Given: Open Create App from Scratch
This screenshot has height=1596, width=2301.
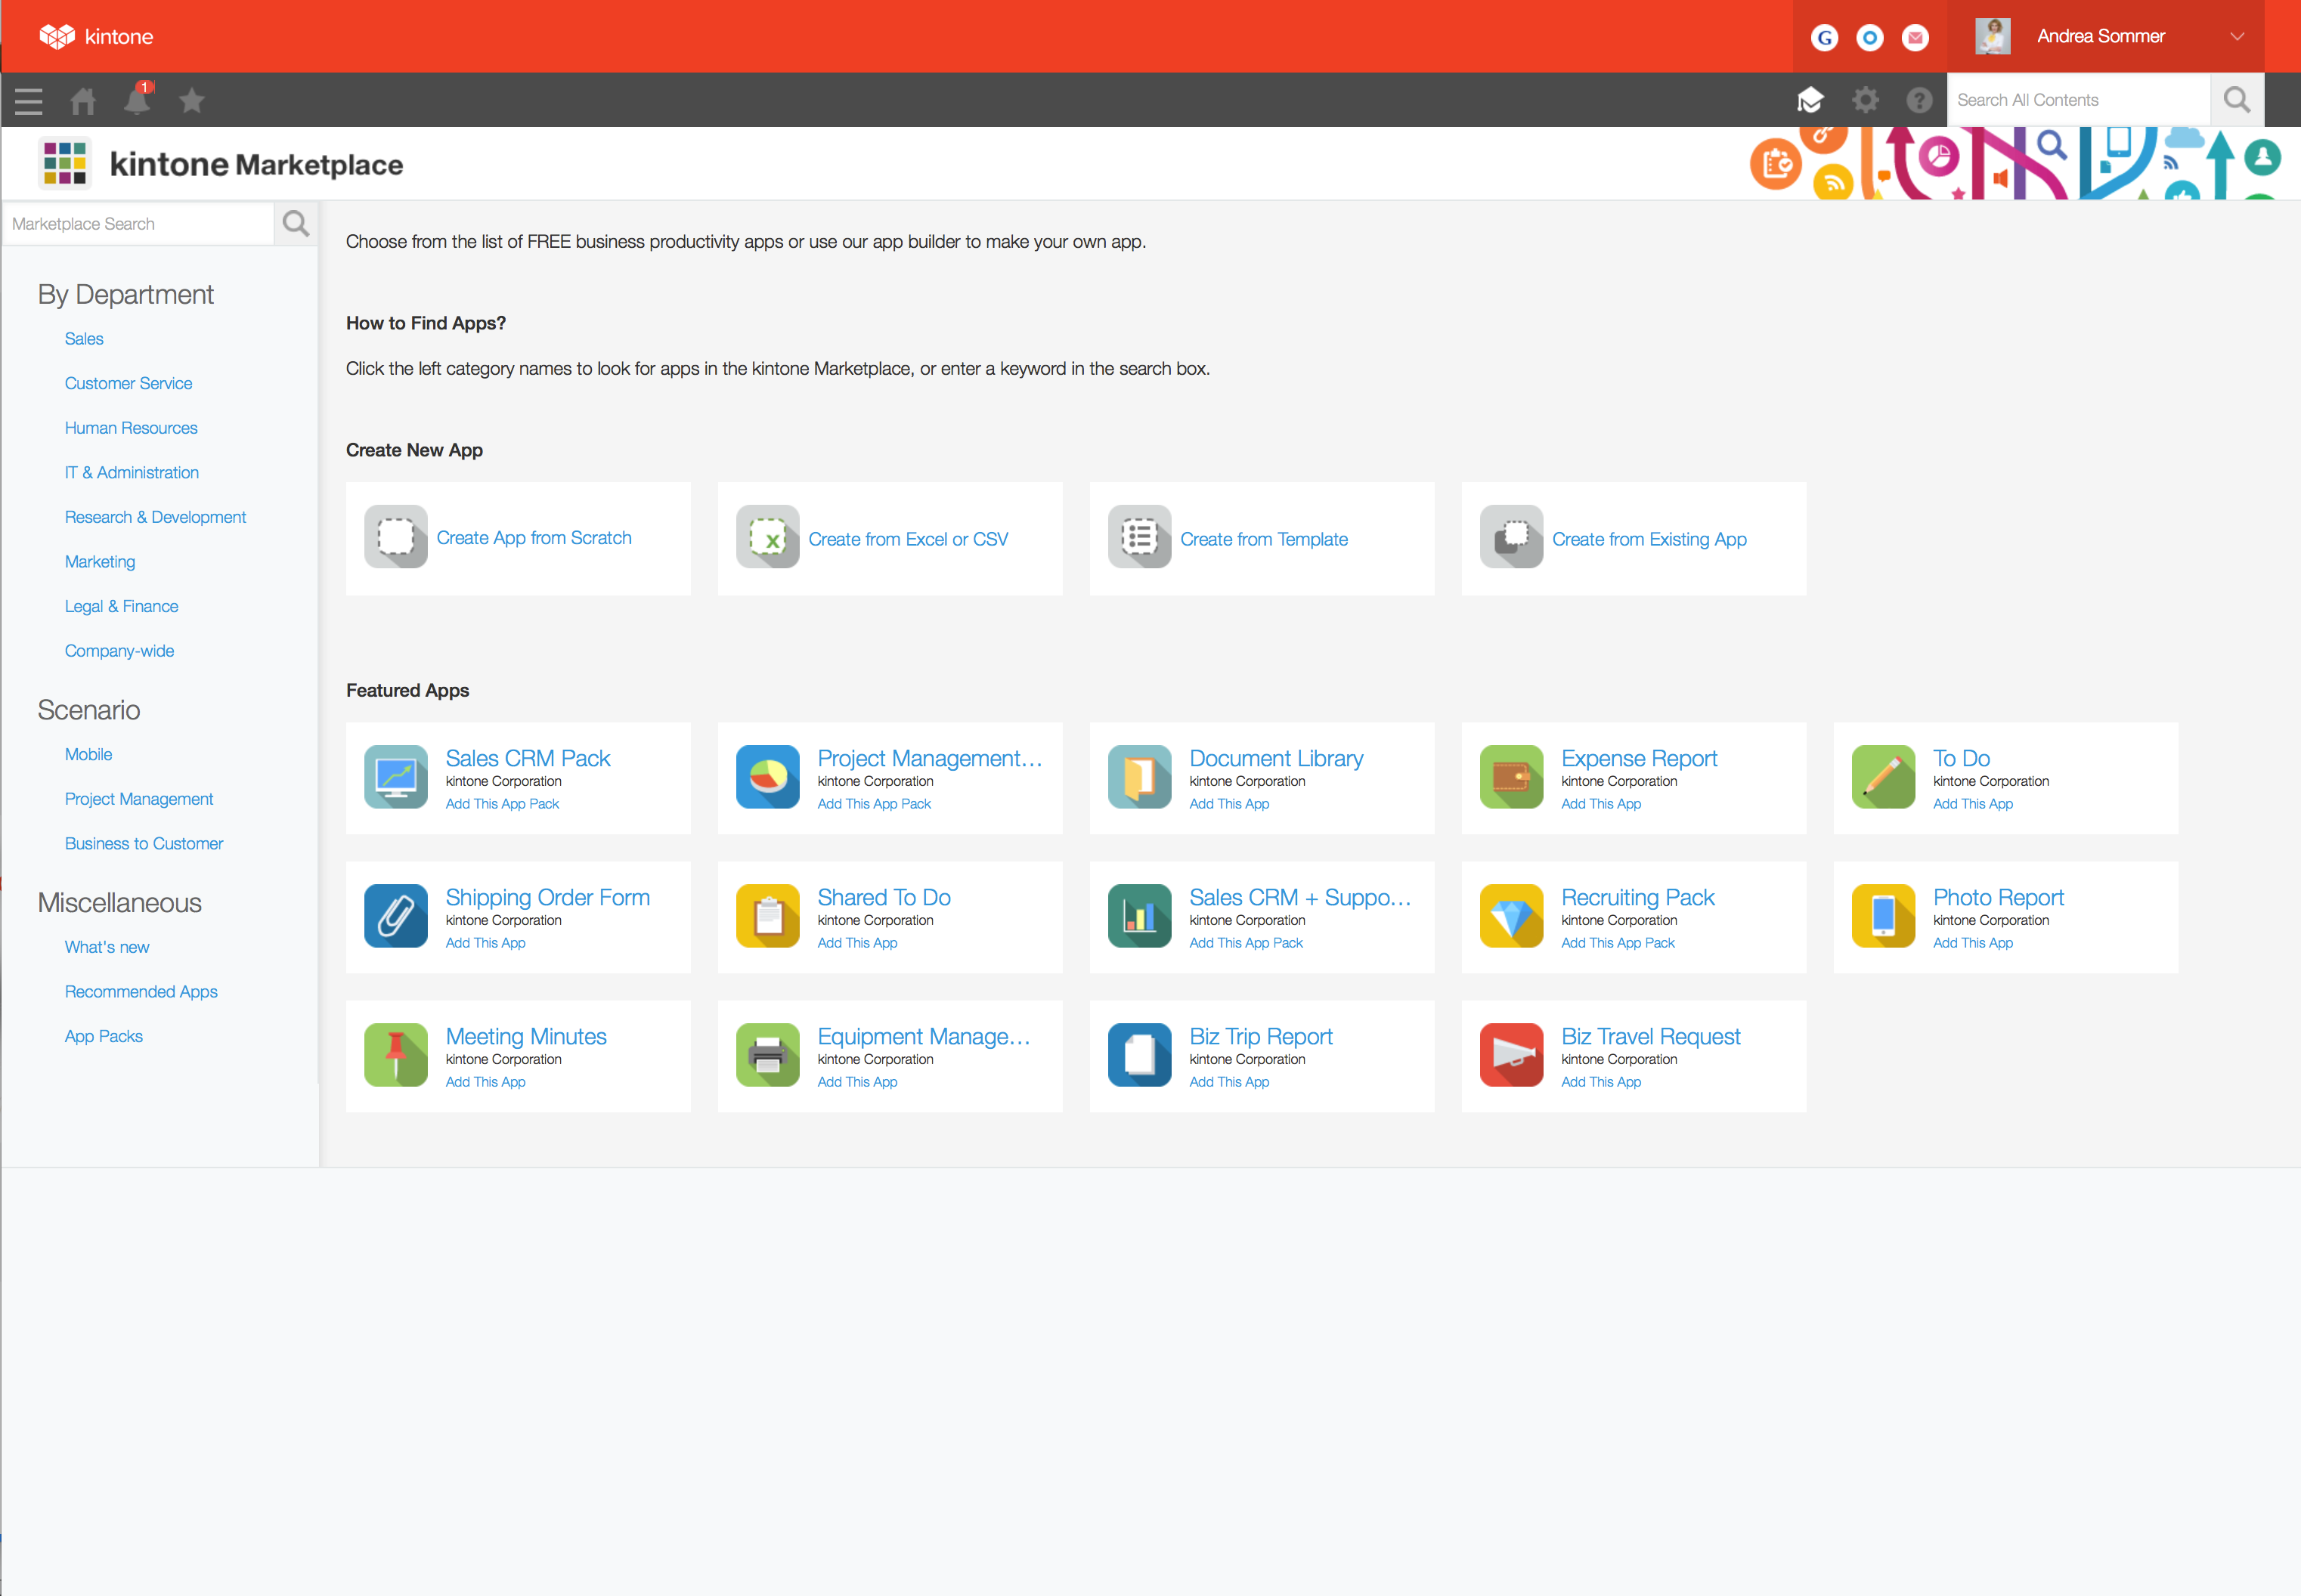Looking at the screenshot, I should tap(534, 538).
